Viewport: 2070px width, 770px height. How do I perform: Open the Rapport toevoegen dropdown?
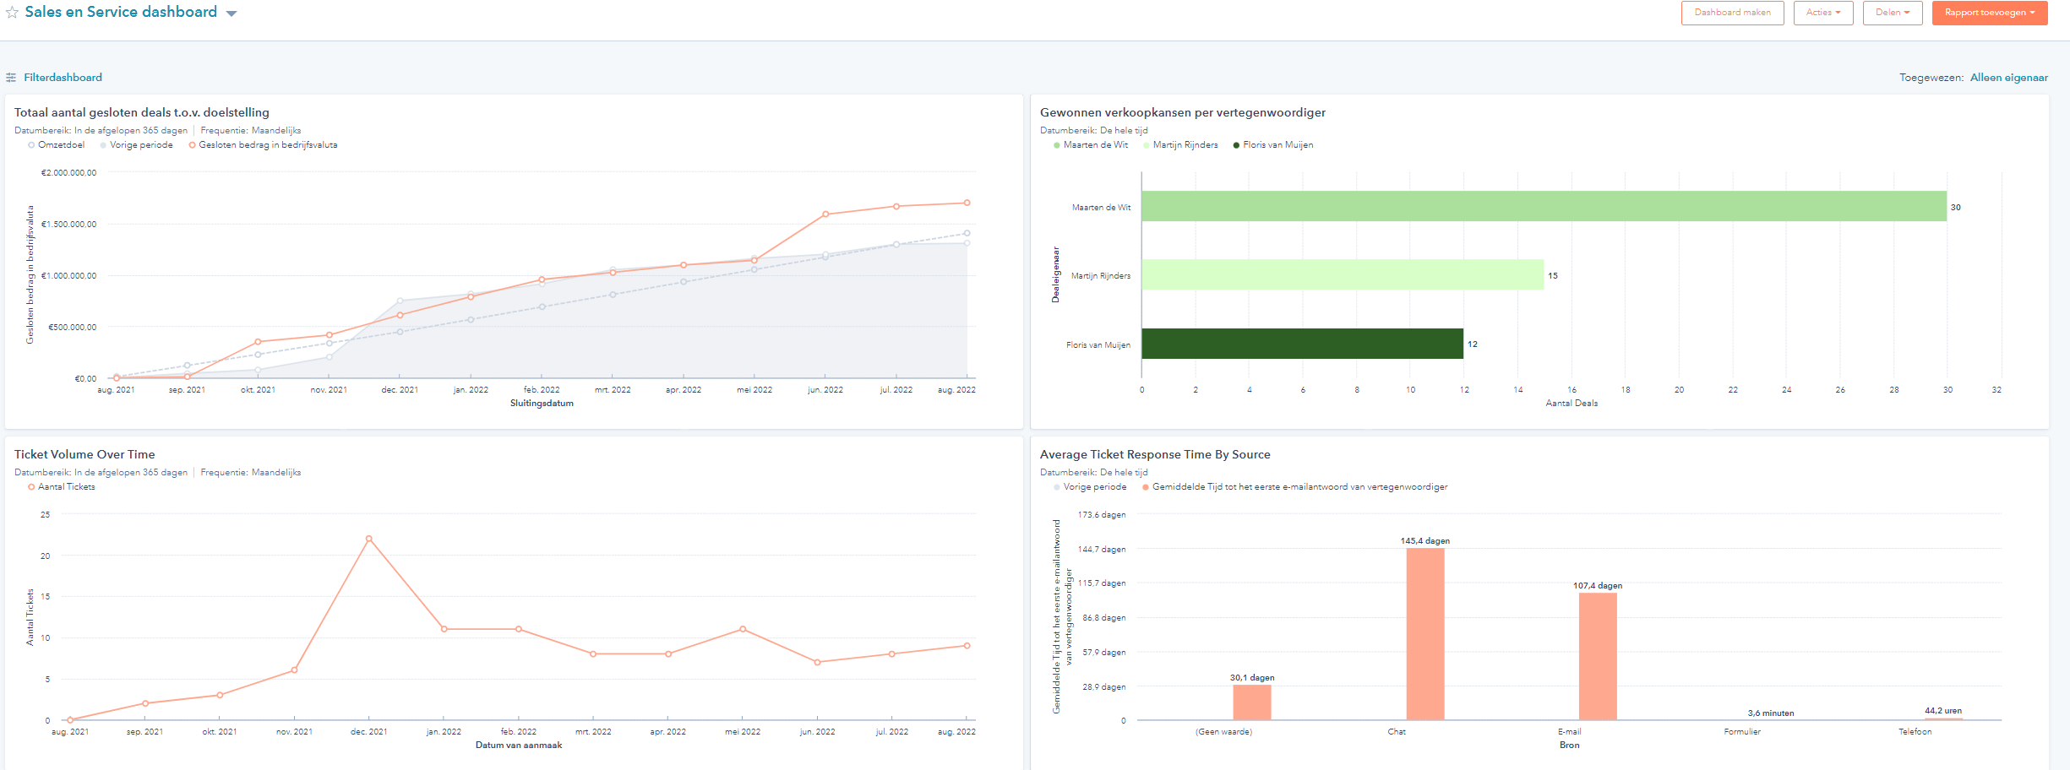(x=1989, y=13)
